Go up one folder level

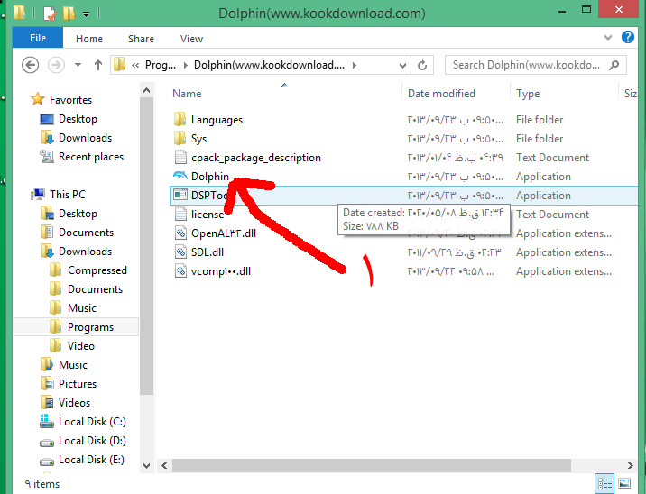click(x=98, y=65)
